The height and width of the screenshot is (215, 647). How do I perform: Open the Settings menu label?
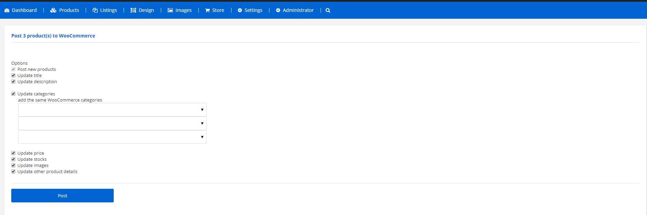pyautogui.click(x=253, y=10)
